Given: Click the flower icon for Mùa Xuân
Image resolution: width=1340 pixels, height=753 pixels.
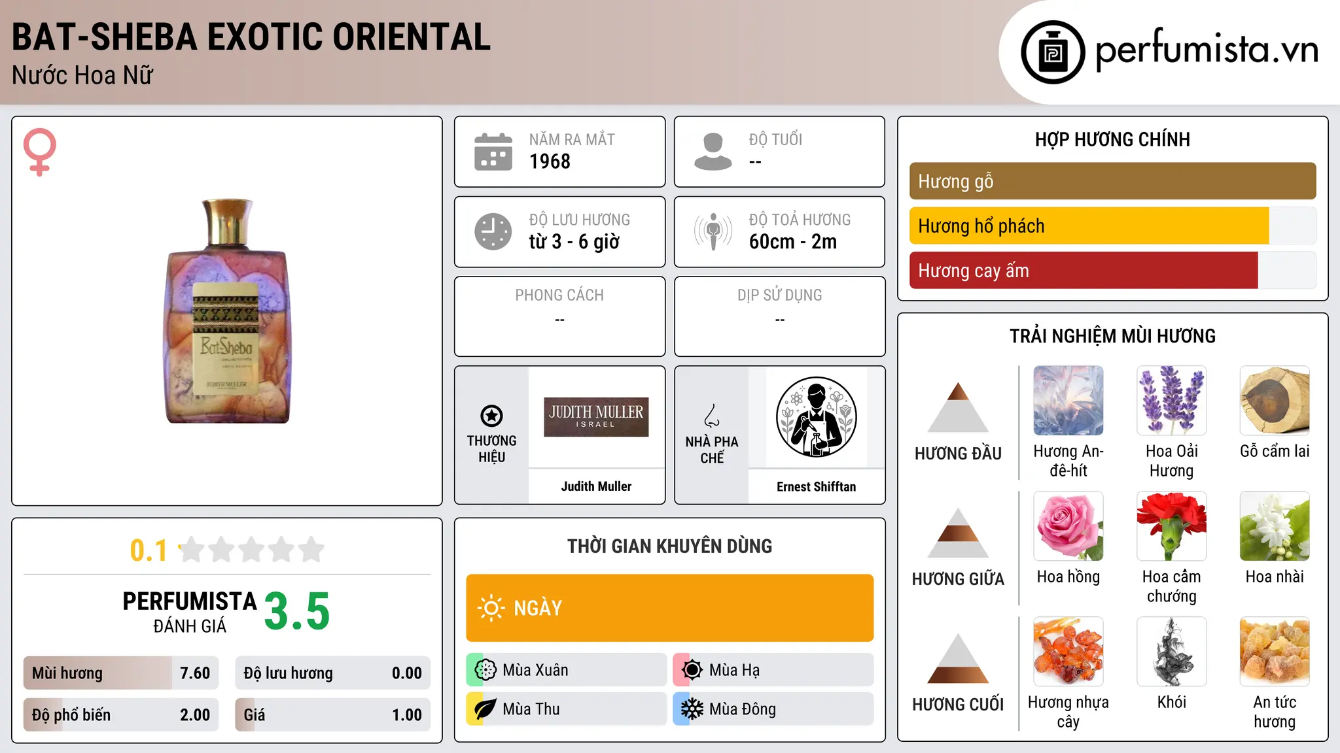Looking at the screenshot, I should [x=485, y=670].
